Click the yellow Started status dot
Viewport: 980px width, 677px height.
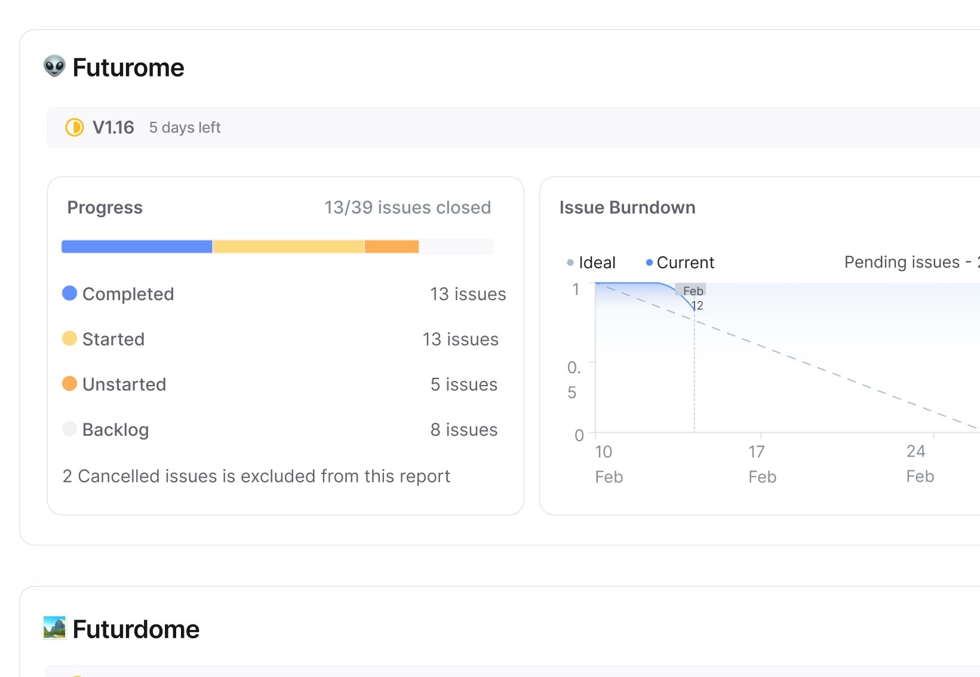click(x=70, y=338)
